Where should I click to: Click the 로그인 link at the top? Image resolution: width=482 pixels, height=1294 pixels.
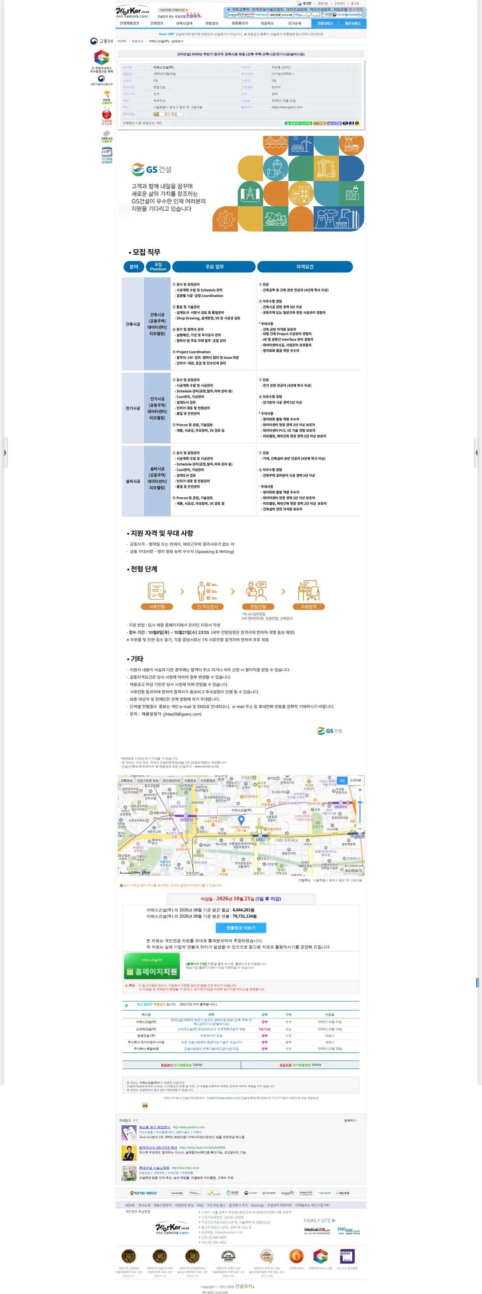[307, 4]
